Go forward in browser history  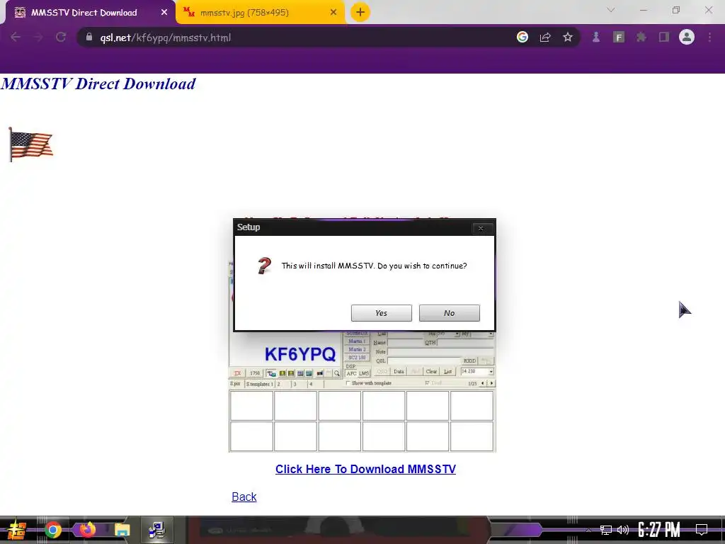[x=38, y=38]
